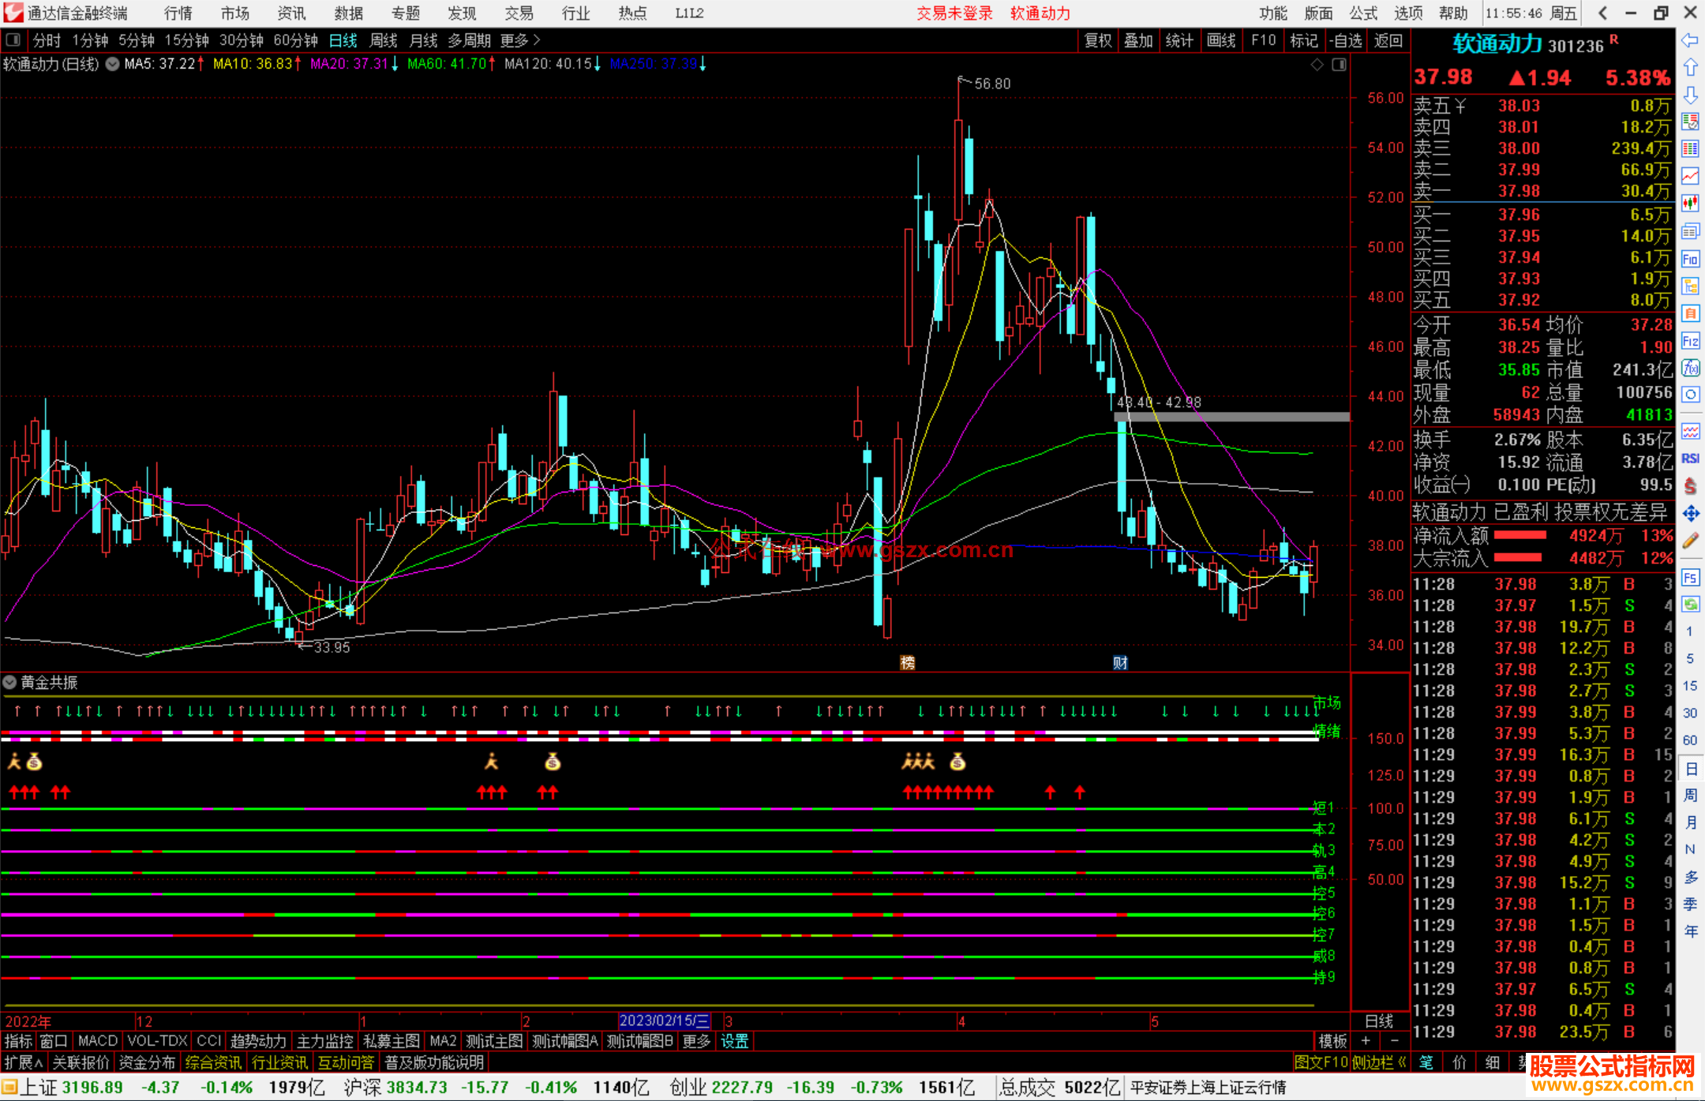
Task: Click the cyan 设置 settings link
Action: coord(734,1041)
